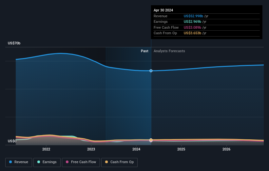Click the Revenue row label in tooltip
Screen dimensions: 269x171
(x=161, y=16)
